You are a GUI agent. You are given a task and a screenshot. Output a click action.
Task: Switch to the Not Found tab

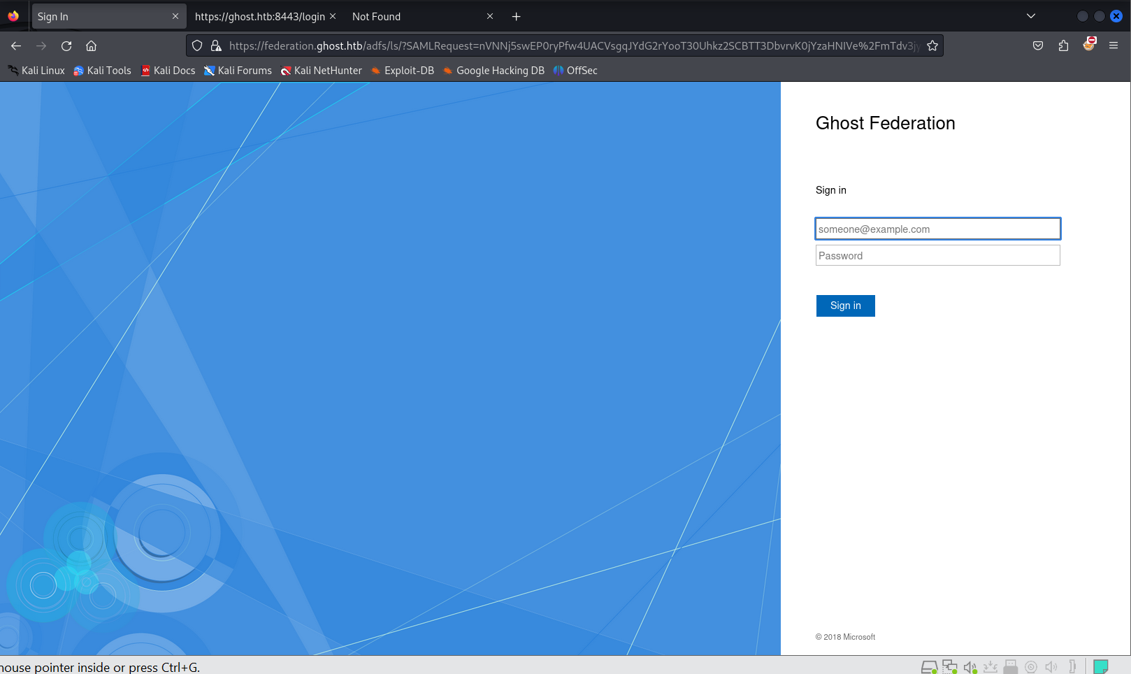[x=423, y=16]
